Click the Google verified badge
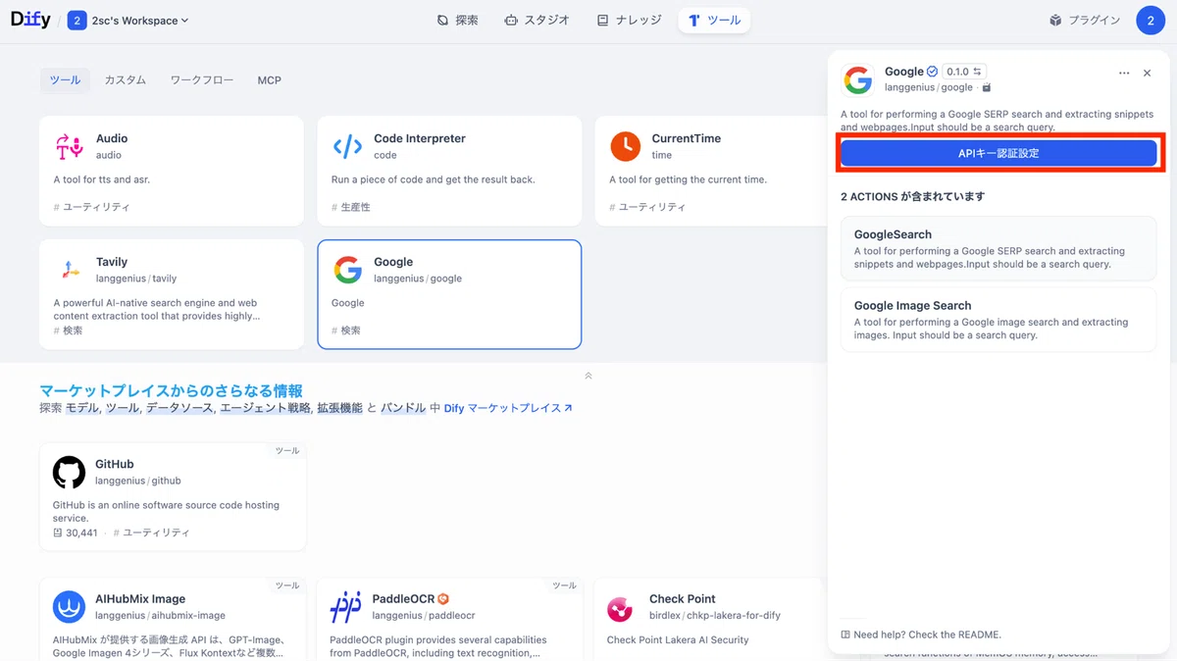Image resolution: width=1177 pixels, height=661 pixels. click(x=932, y=72)
